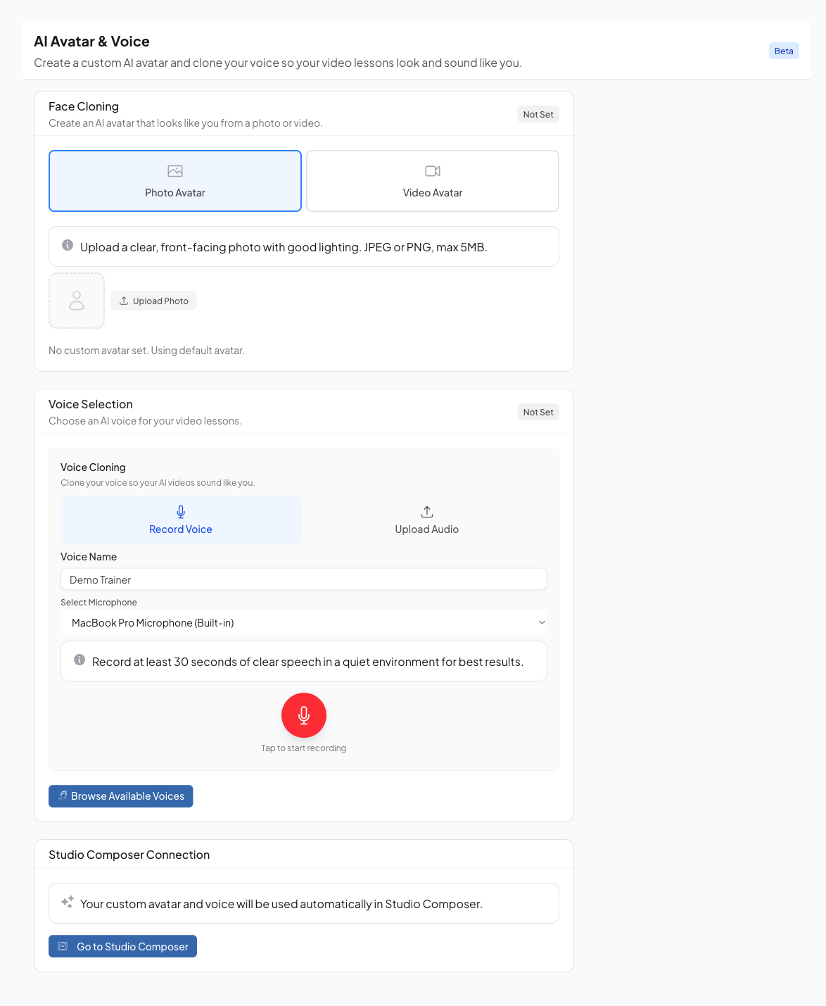
Task: Click the Voice Selection Not Set badge
Action: point(538,412)
